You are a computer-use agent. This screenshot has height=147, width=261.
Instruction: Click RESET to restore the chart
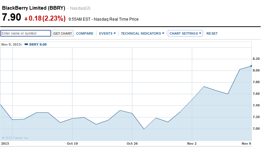coord(212,34)
